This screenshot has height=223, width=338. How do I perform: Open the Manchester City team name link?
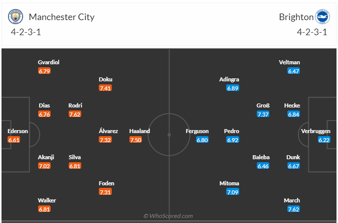tap(62, 17)
